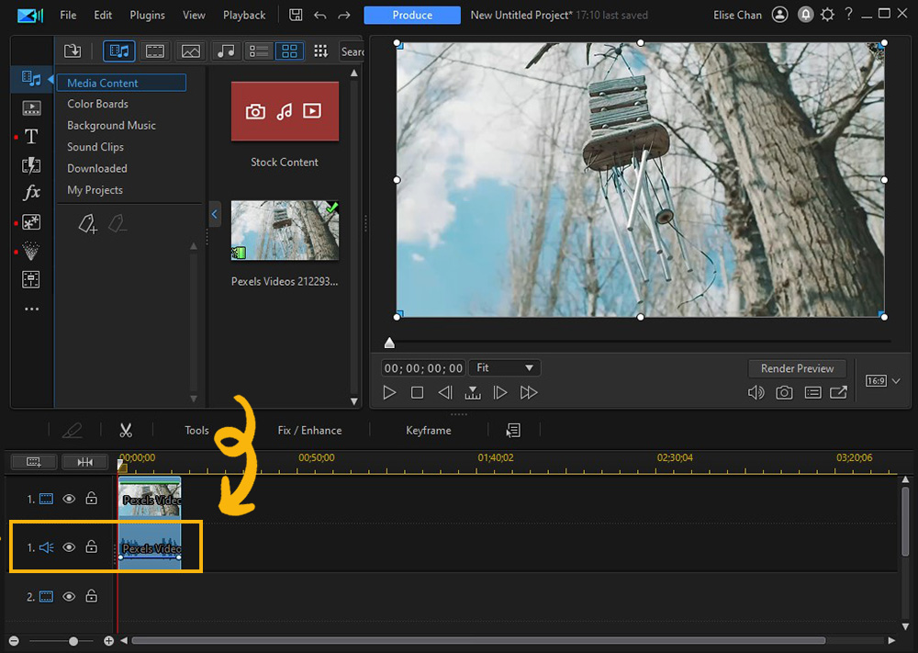Take a snapshot with the camera icon

783,392
